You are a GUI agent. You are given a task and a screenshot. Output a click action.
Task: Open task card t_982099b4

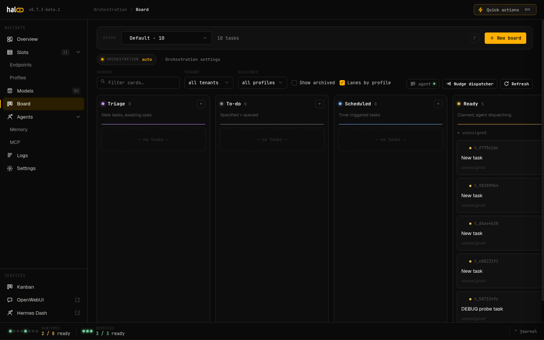(500, 195)
